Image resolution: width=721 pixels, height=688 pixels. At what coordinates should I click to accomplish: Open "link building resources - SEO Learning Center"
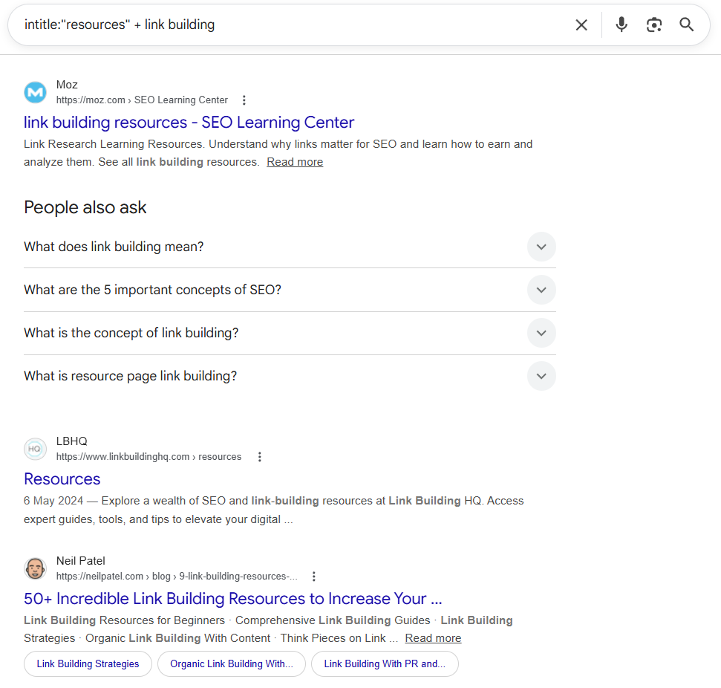click(189, 122)
